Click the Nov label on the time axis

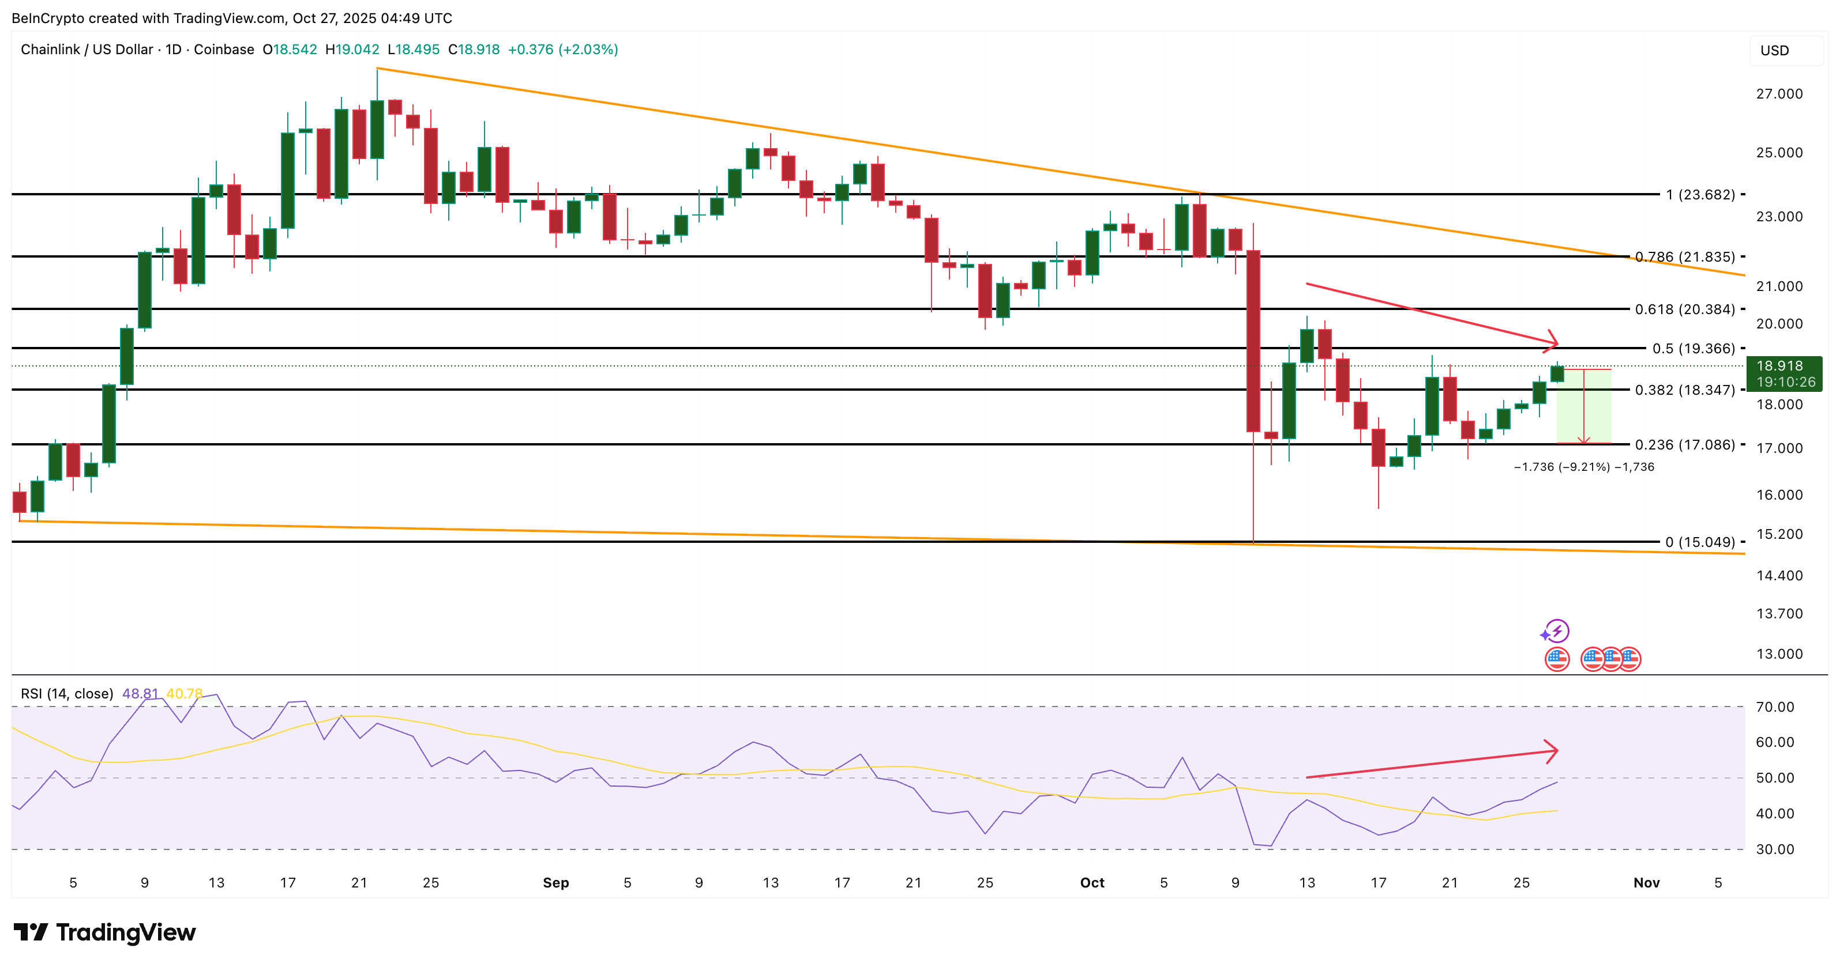pyautogui.click(x=1646, y=883)
